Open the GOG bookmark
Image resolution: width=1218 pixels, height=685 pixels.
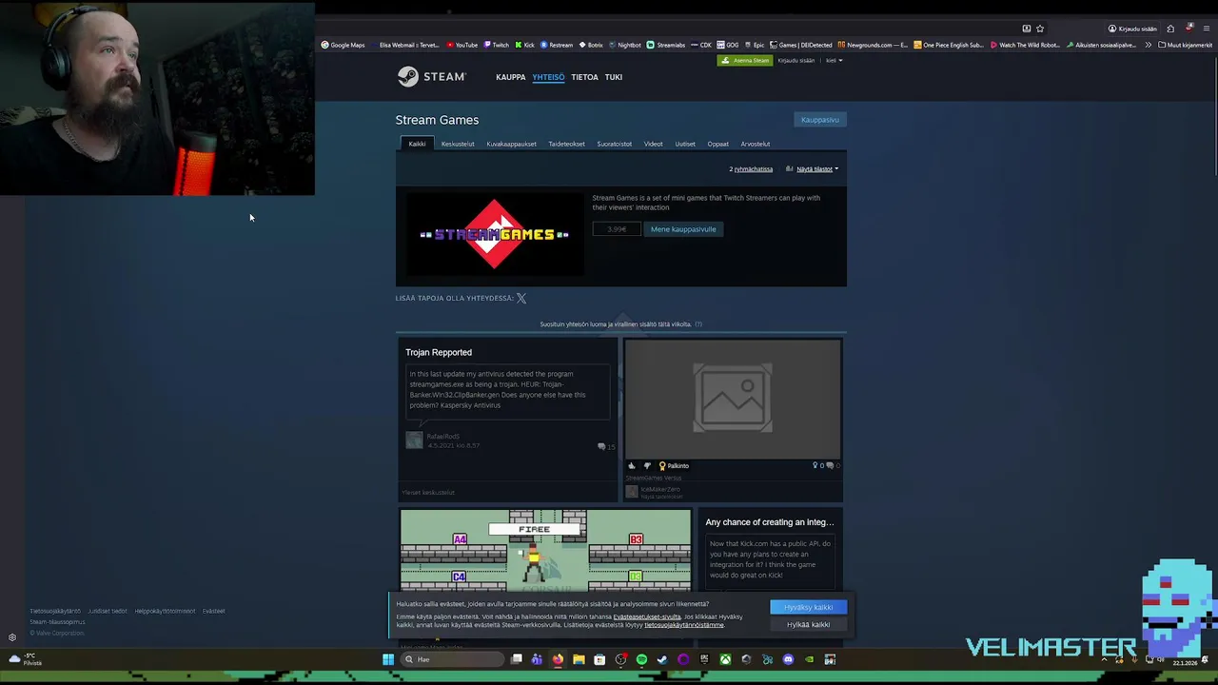pyautogui.click(x=728, y=45)
